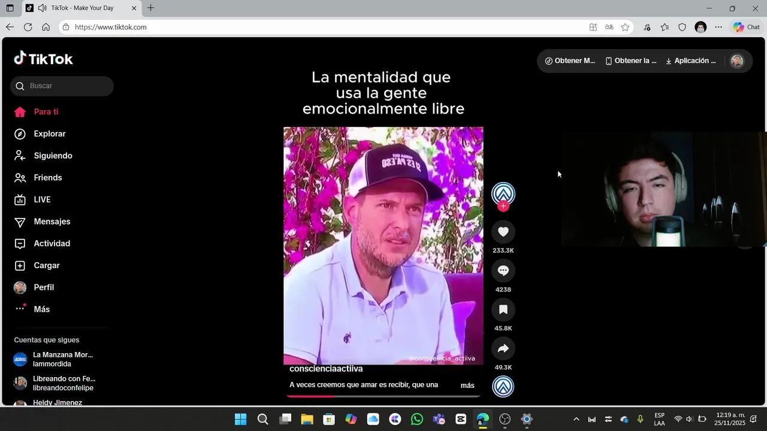This screenshot has width=767, height=431.
Task: Open site information lock icon
Action: coord(66,27)
